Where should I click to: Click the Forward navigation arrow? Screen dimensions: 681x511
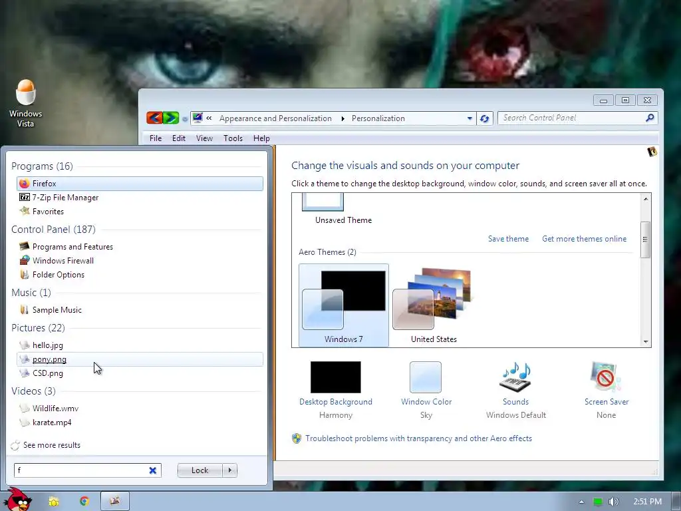point(171,118)
